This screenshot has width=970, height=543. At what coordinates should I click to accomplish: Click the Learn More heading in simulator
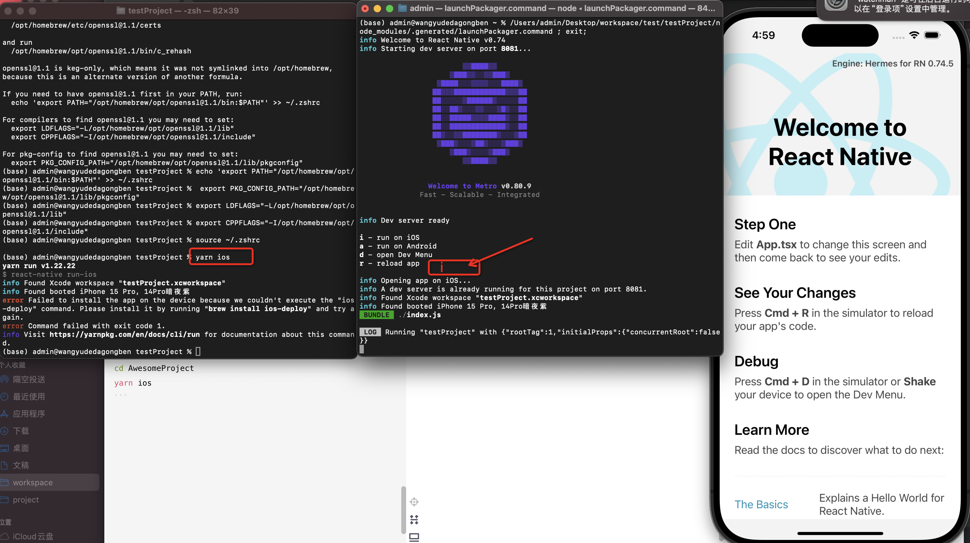(772, 430)
